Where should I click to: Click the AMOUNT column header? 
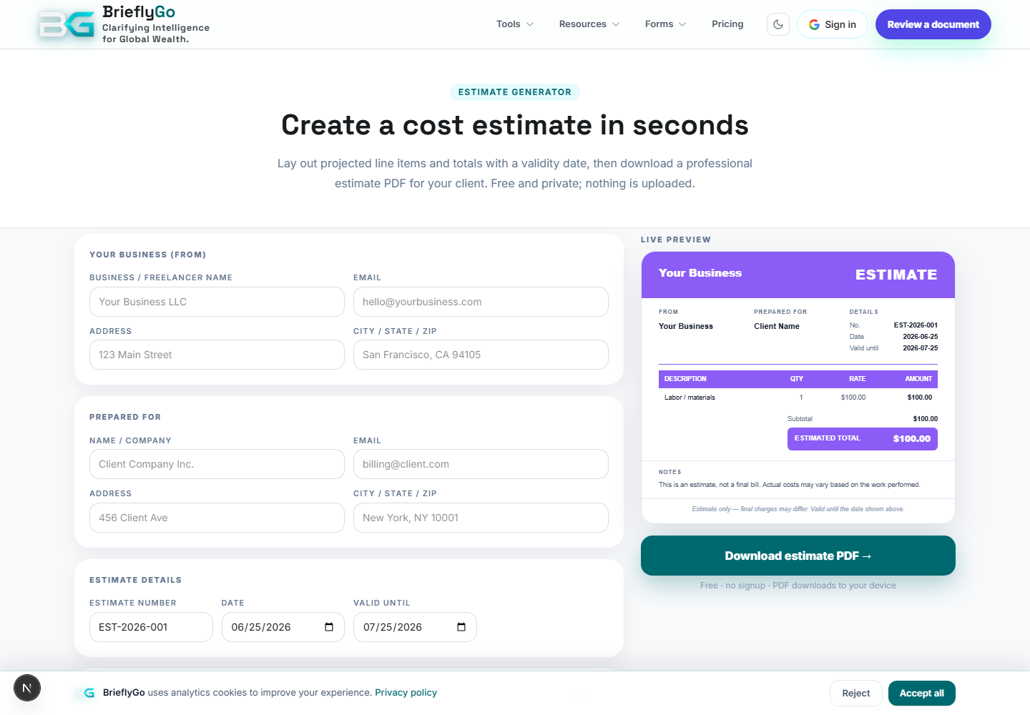click(918, 379)
